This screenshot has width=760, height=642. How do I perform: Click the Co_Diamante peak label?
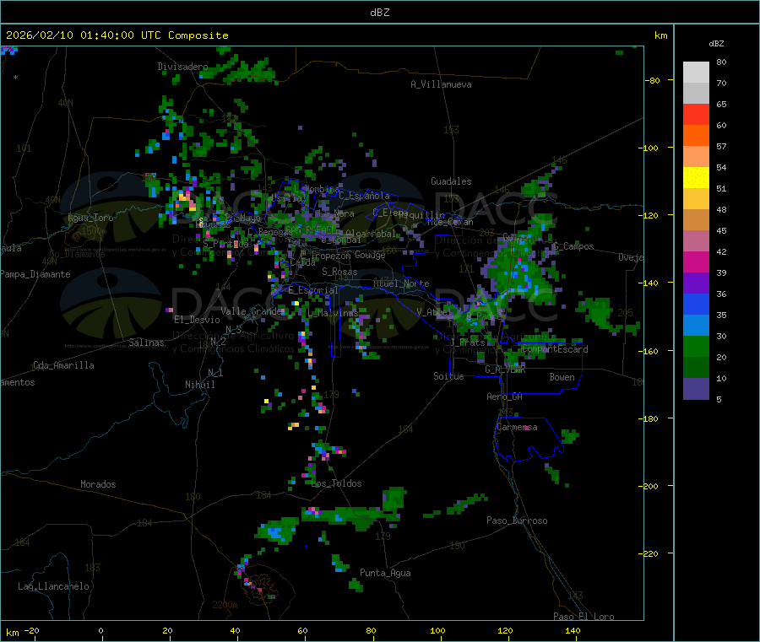pos(77,254)
